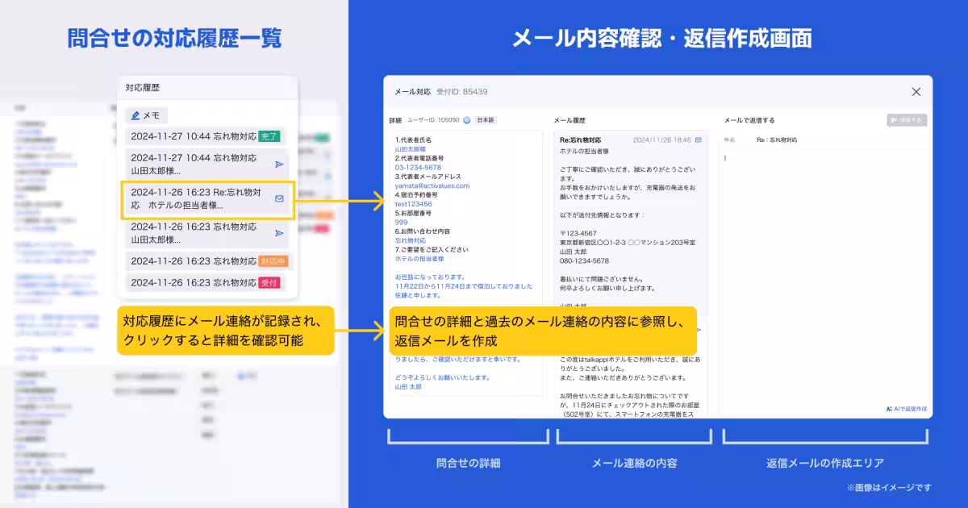Screen dimensions: 968x508
Task: Click the paper plane icon on the 2024-11-26 山田太郎様 entry
Action: (x=279, y=231)
